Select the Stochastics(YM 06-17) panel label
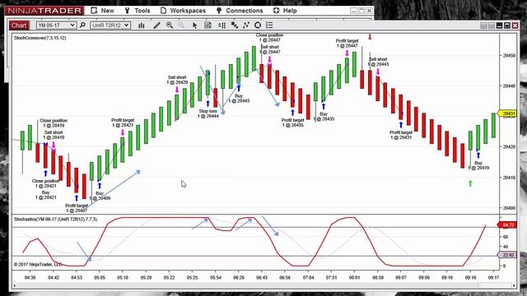This screenshot has width=527, height=296. 55,220
